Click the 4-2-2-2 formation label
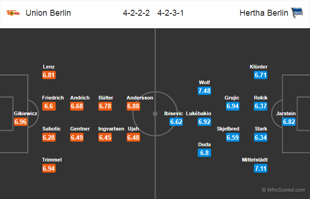The image size is (310, 199). click(136, 13)
